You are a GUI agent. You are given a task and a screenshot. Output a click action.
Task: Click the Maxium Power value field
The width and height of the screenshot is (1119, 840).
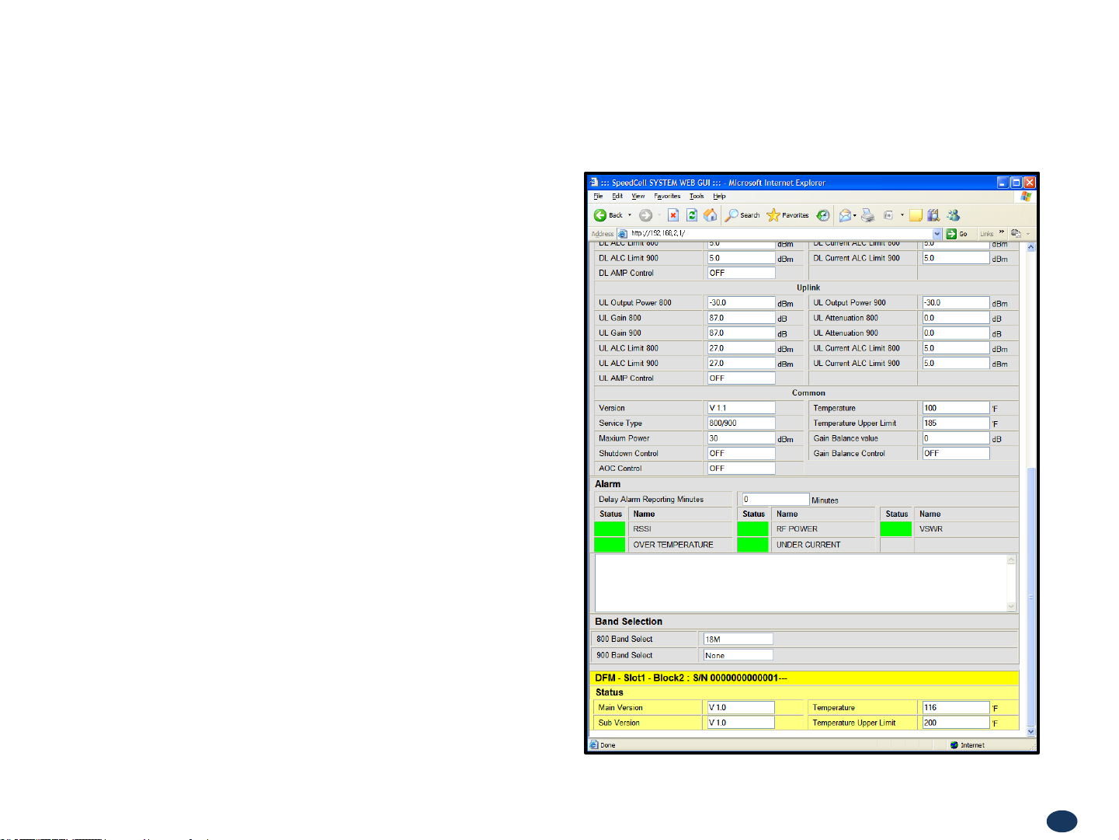click(741, 438)
